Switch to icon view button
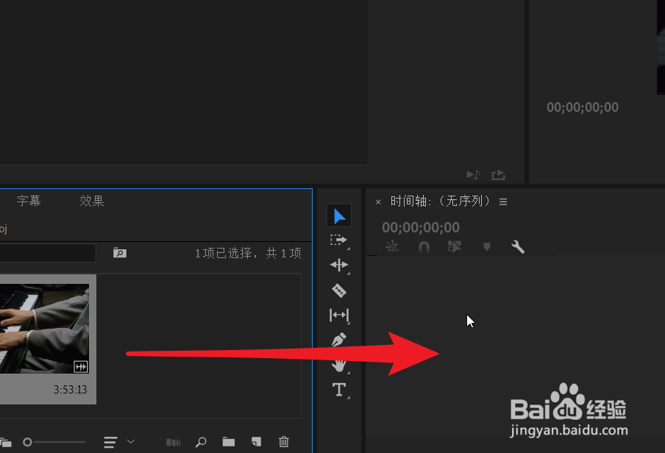This screenshot has width=665, height=453. pos(5,443)
